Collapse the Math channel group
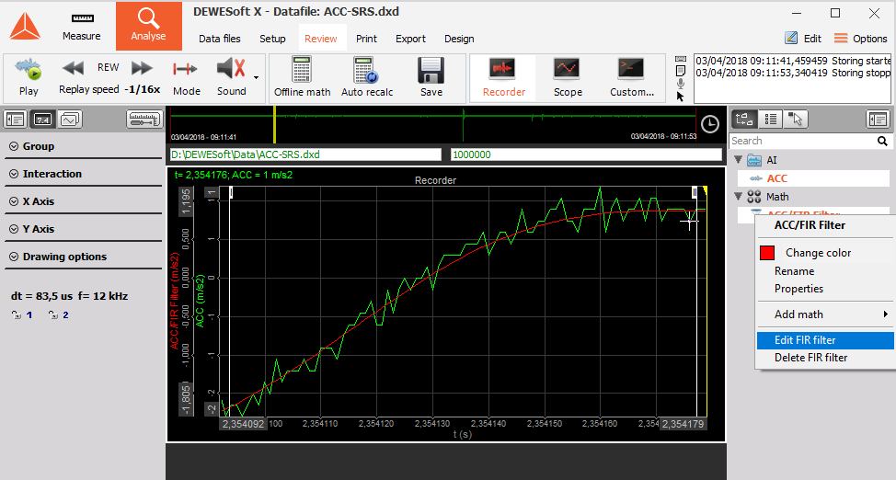 pos(739,196)
